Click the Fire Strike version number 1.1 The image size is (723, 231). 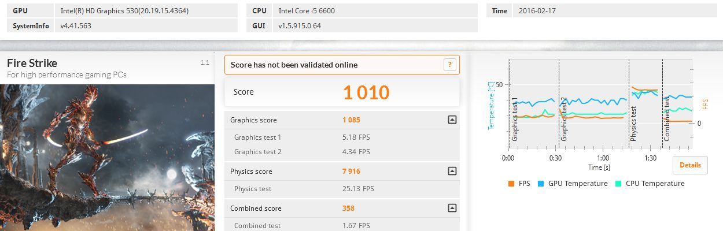[205, 62]
